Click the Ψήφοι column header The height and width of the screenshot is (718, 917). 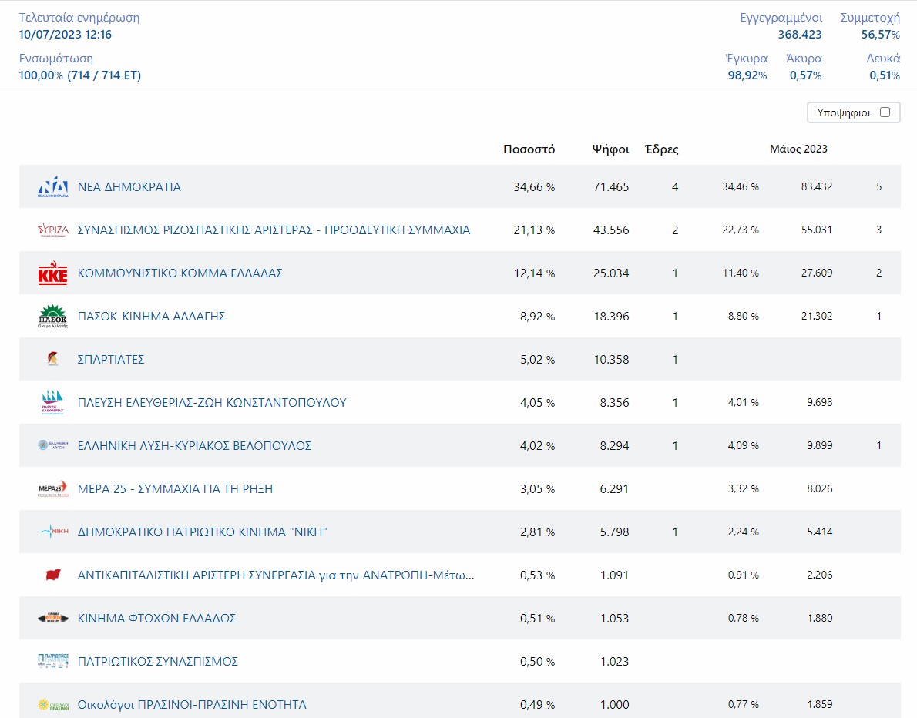(610, 149)
